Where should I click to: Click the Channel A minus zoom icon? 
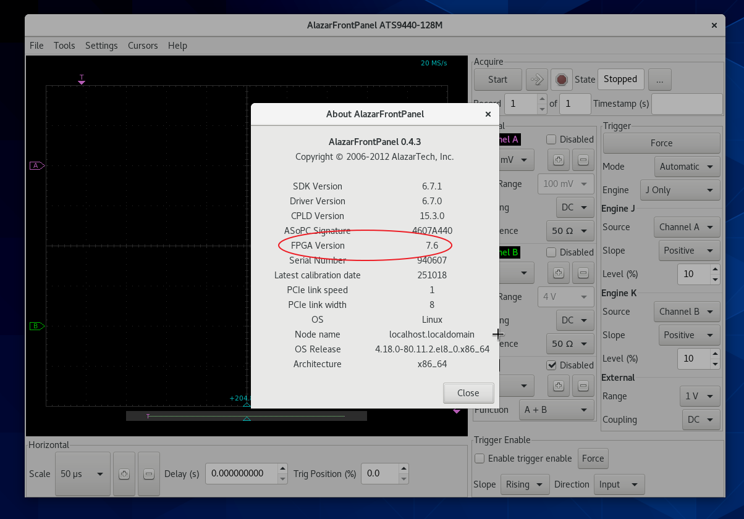583,160
